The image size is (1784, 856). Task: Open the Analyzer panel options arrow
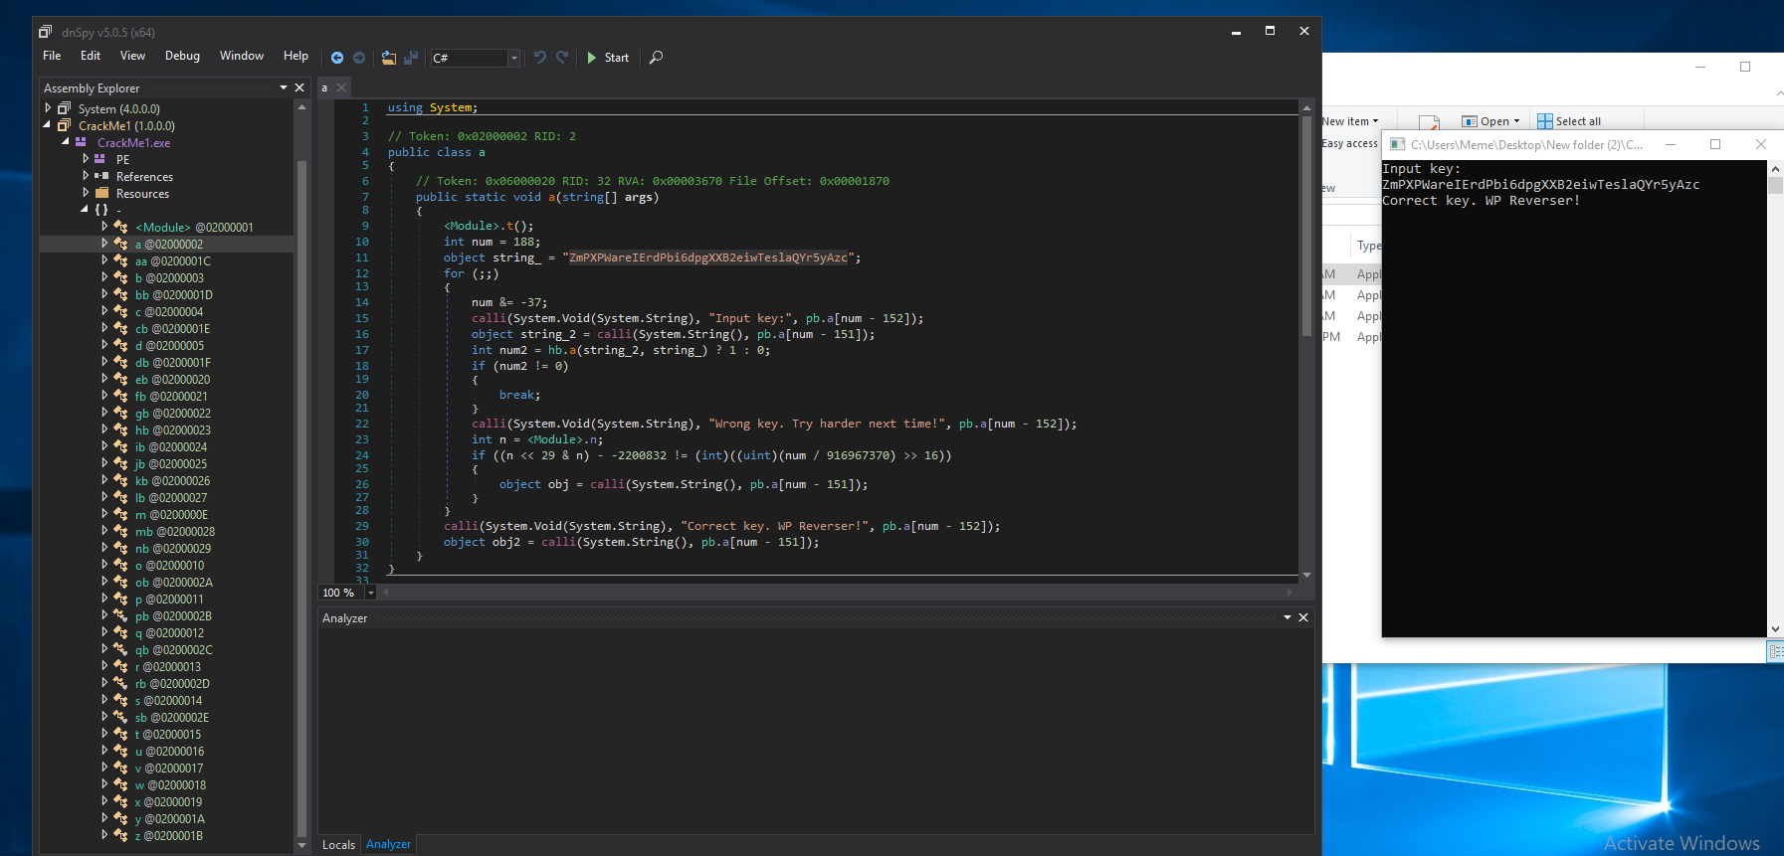(x=1288, y=617)
